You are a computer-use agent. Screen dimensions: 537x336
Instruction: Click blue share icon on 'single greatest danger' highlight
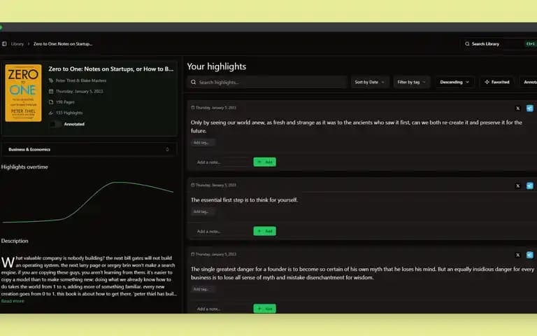530,255
